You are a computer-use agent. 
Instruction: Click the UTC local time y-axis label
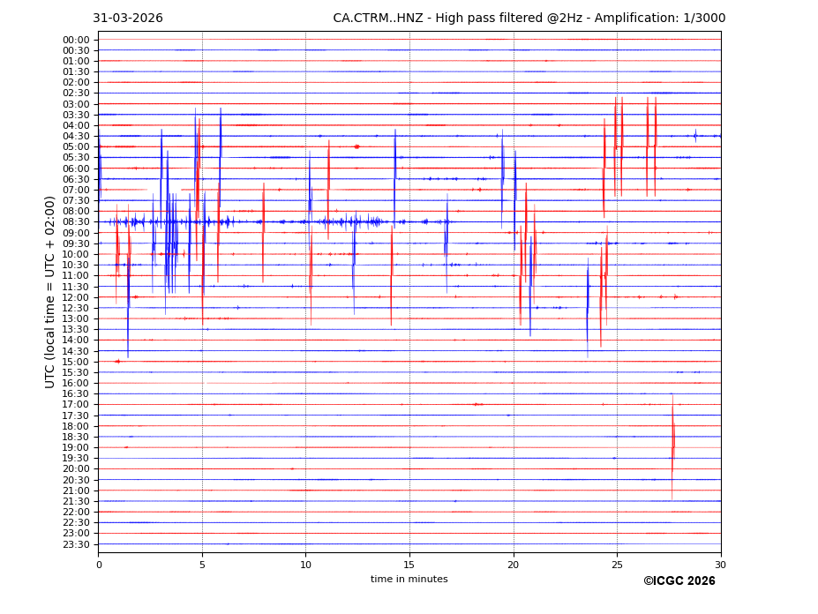(50, 292)
